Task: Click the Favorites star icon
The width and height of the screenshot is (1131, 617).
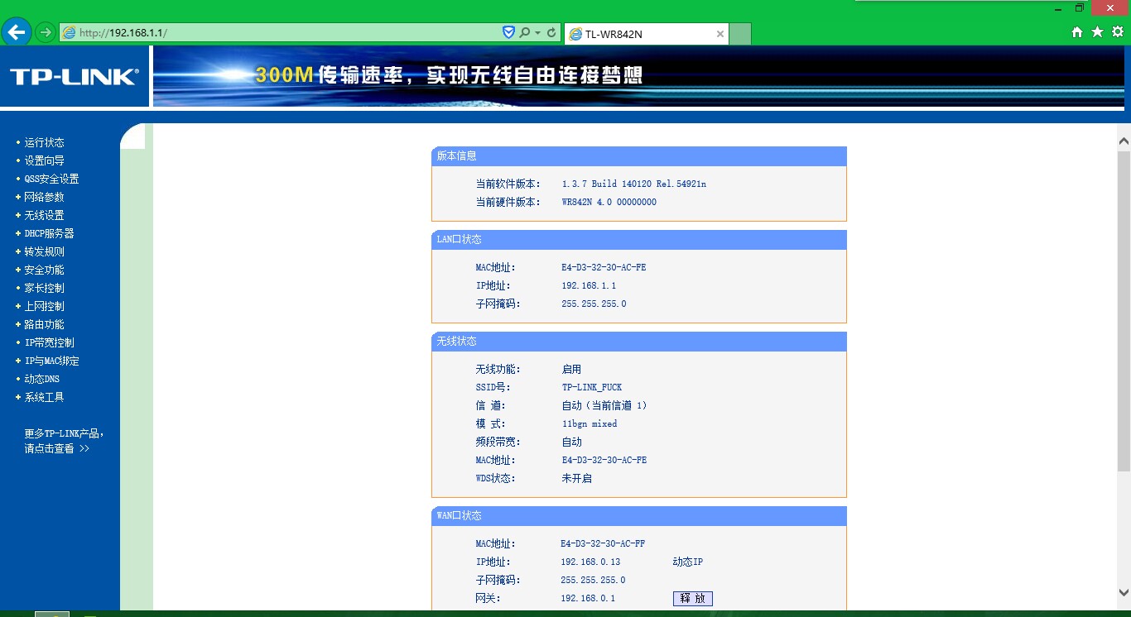Action: (x=1097, y=31)
